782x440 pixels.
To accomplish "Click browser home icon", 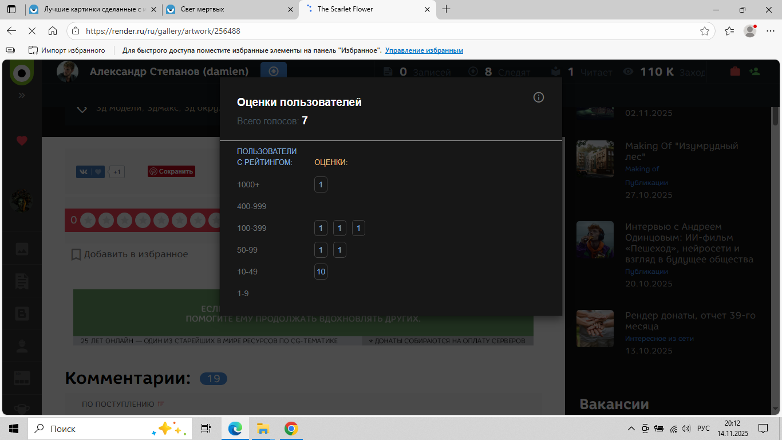I will click(53, 31).
